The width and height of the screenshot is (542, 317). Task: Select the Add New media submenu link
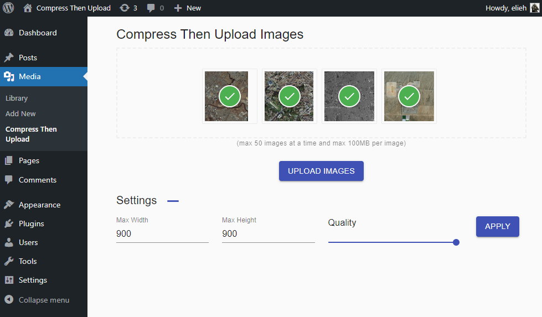[x=20, y=113]
